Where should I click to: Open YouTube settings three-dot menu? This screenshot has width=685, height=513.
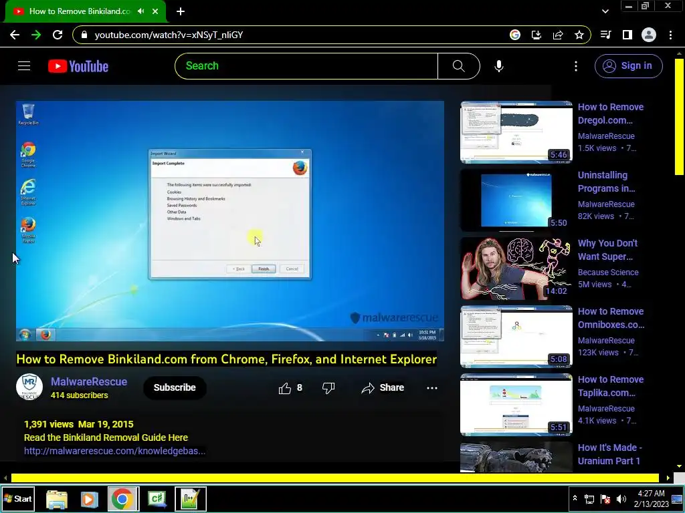click(576, 66)
